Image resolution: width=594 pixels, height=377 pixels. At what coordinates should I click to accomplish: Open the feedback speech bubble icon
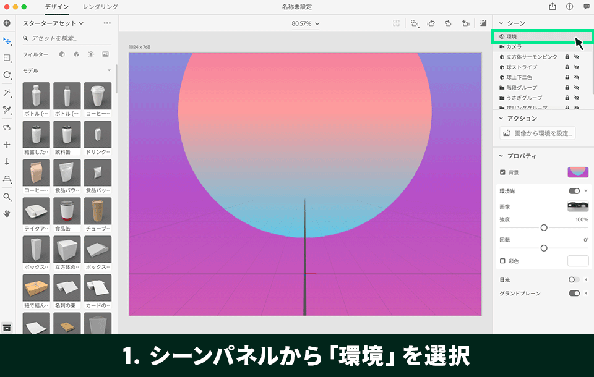587,6
